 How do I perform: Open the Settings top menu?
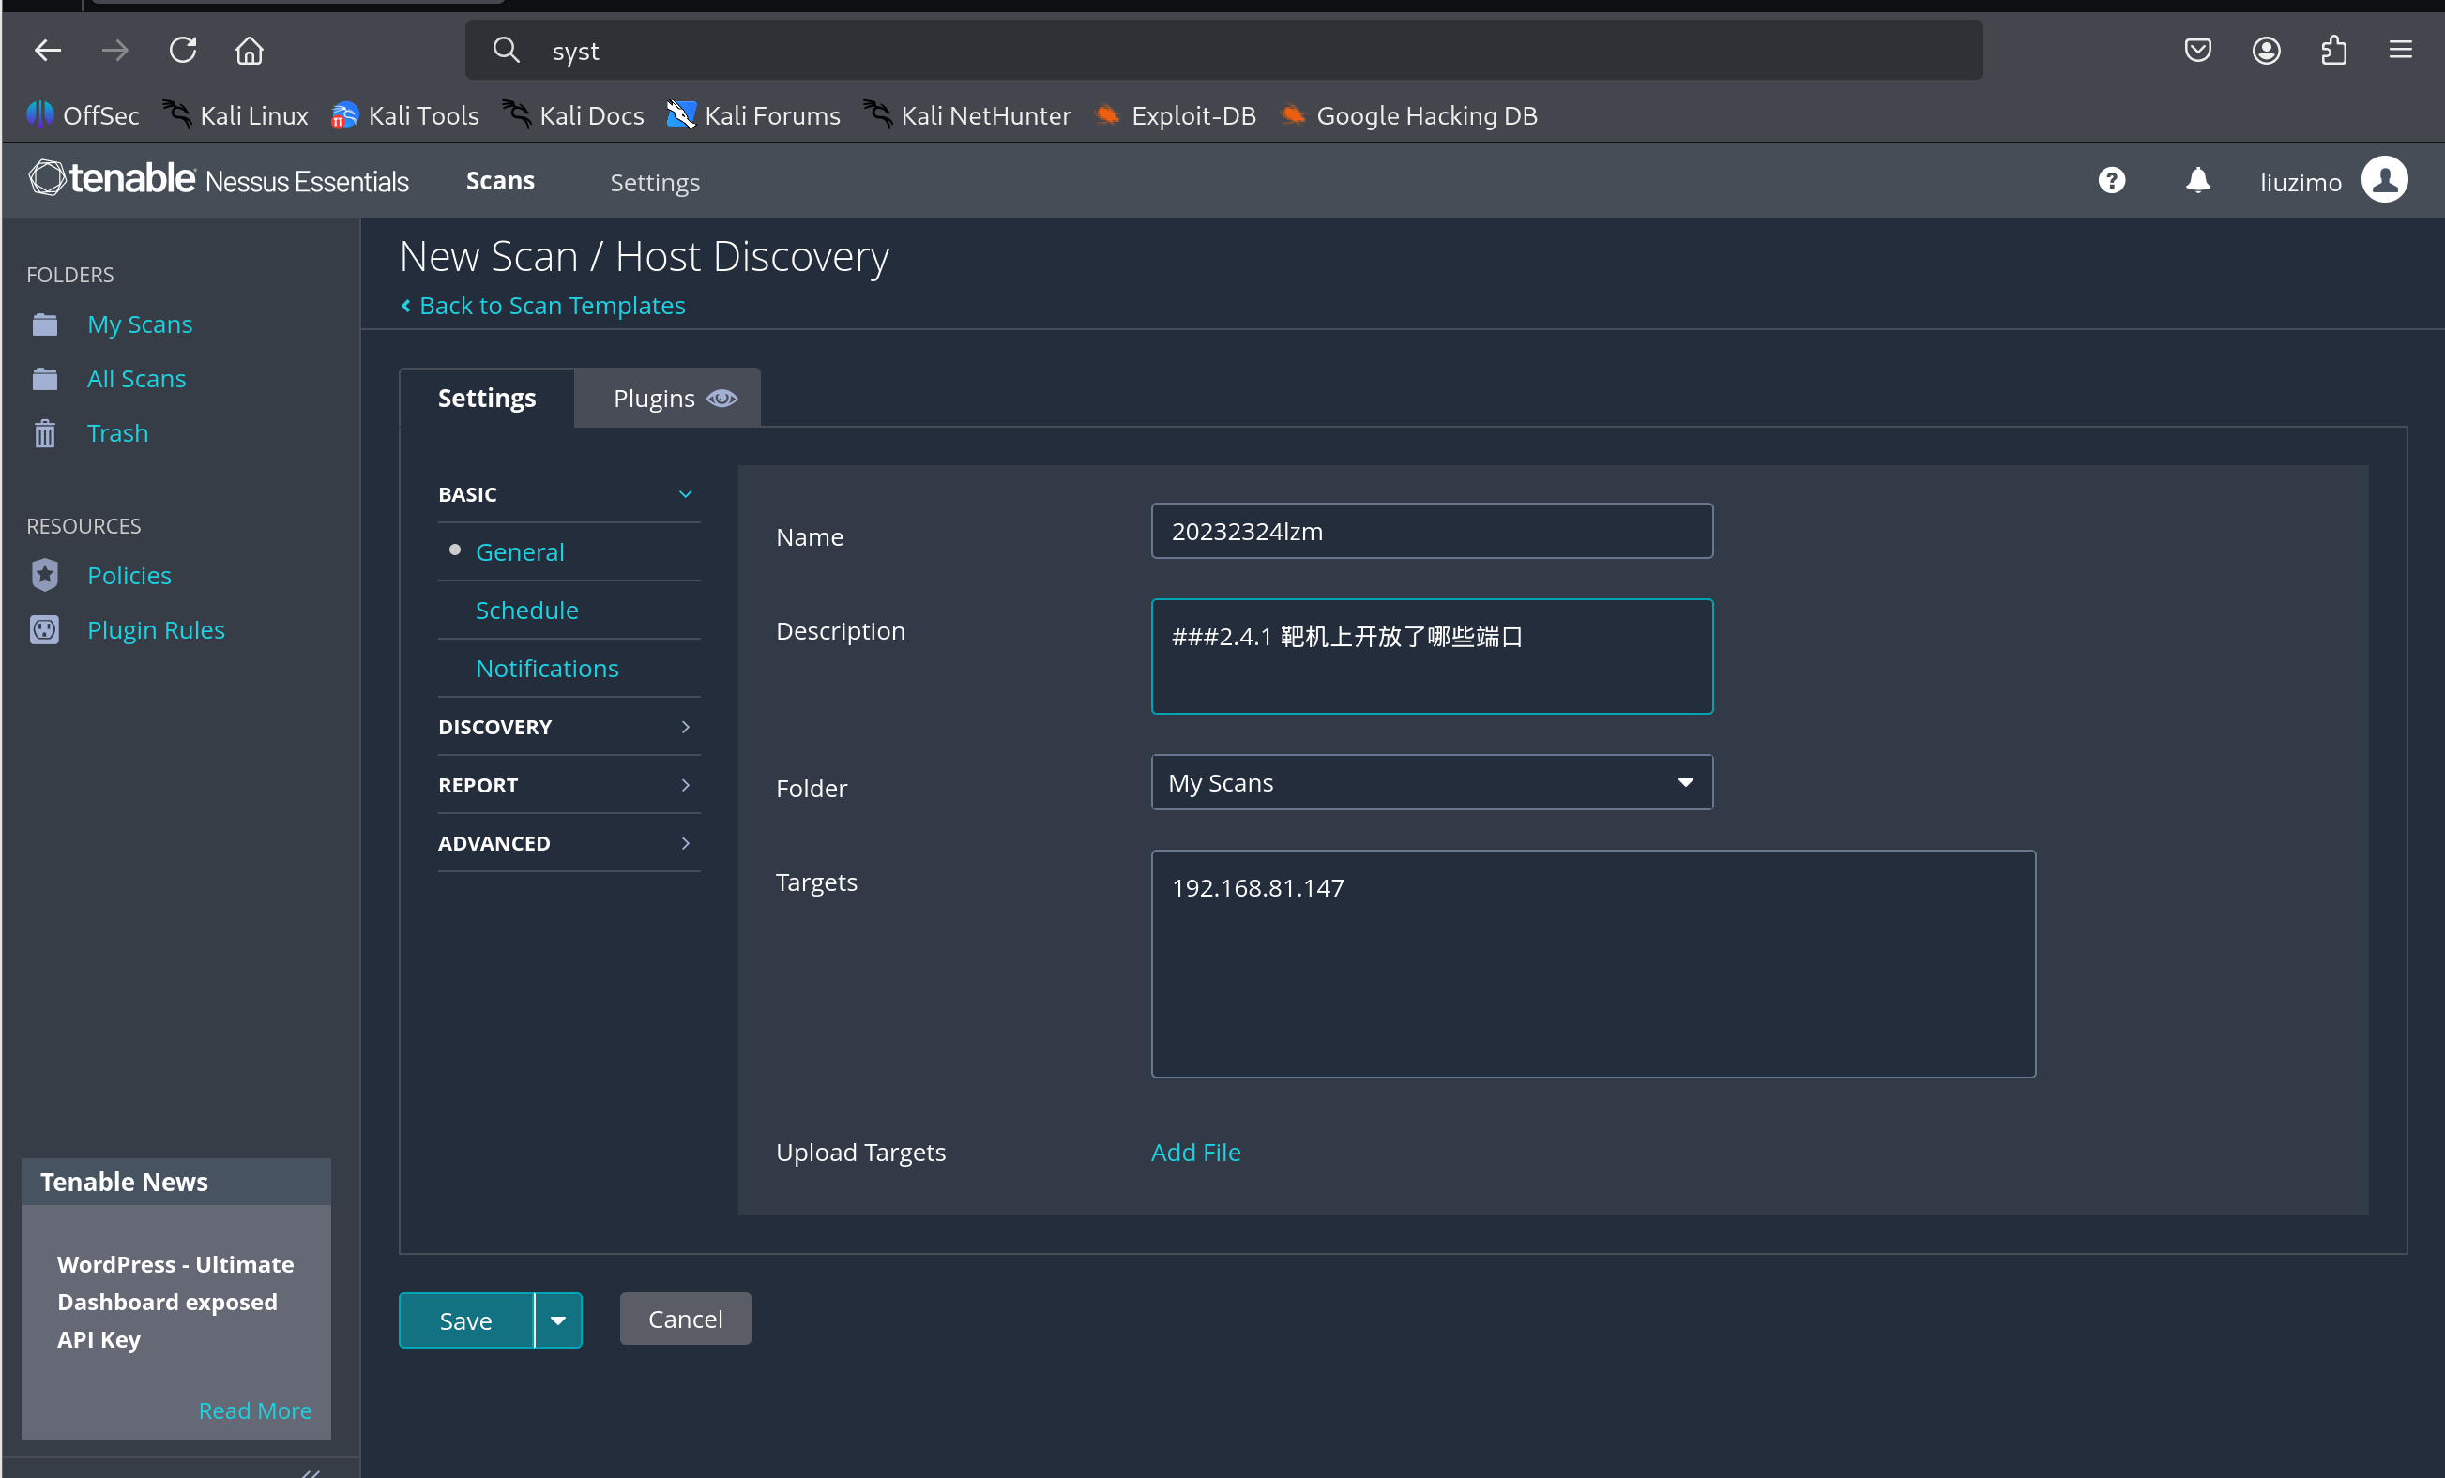(x=655, y=183)
